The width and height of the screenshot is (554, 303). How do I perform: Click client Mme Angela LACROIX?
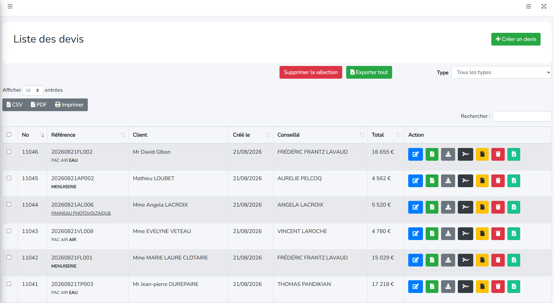(160, 205)
